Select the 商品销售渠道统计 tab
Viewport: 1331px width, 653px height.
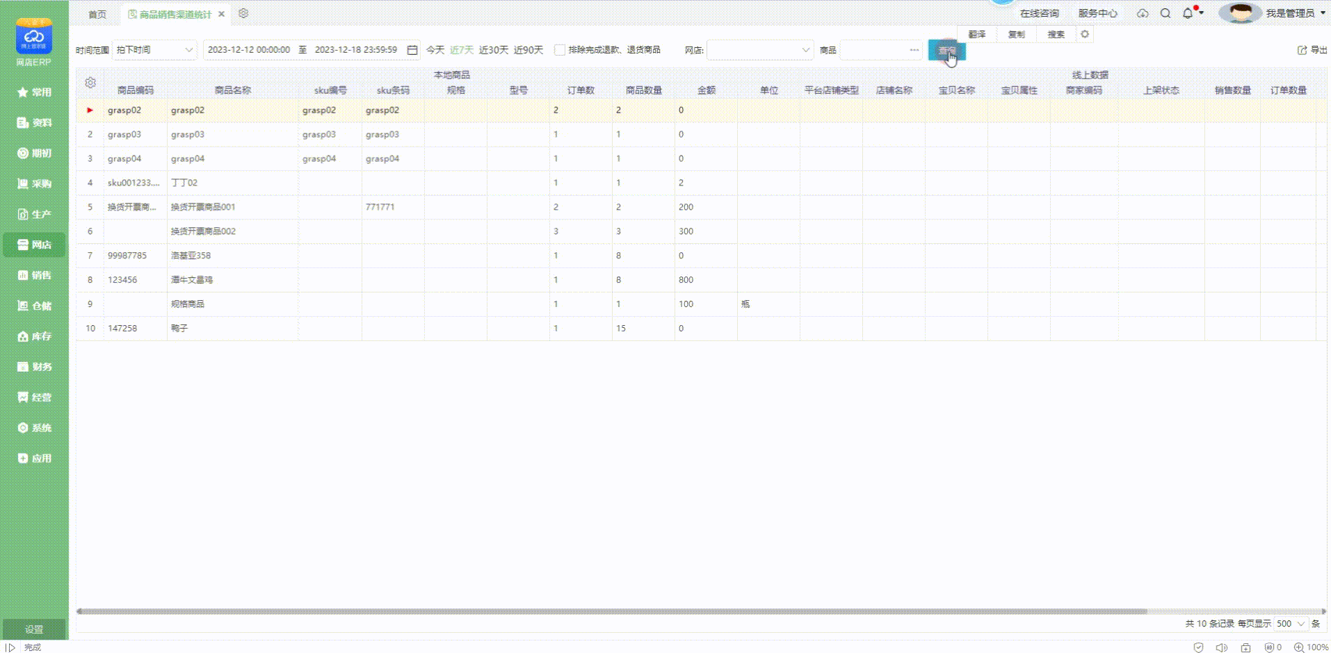coord(175,14)
